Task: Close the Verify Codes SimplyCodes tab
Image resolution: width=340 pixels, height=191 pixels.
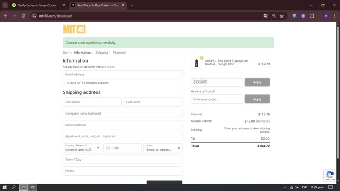Action: 64,5
